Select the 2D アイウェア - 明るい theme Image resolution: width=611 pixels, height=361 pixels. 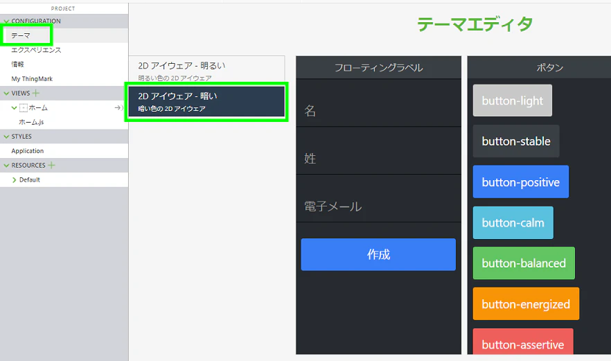206,69
